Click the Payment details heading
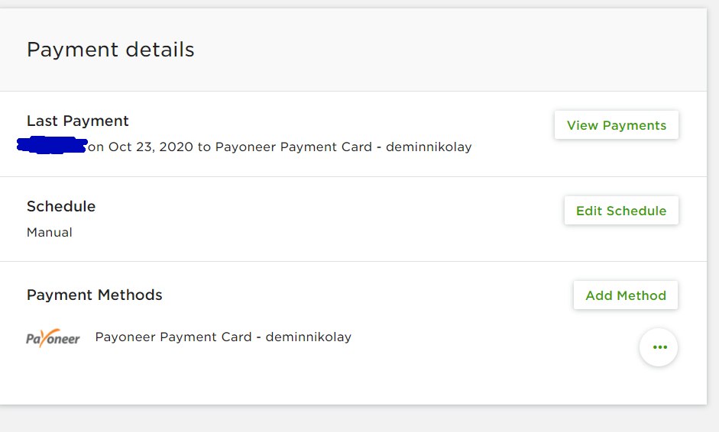Viewport: 719px width, 432px height. [111, 50]
